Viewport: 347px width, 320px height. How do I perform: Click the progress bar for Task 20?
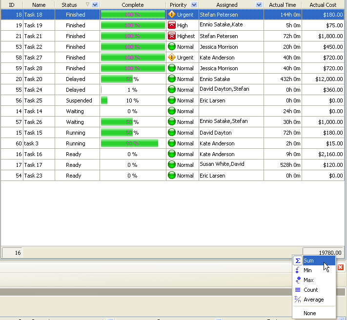117,79
